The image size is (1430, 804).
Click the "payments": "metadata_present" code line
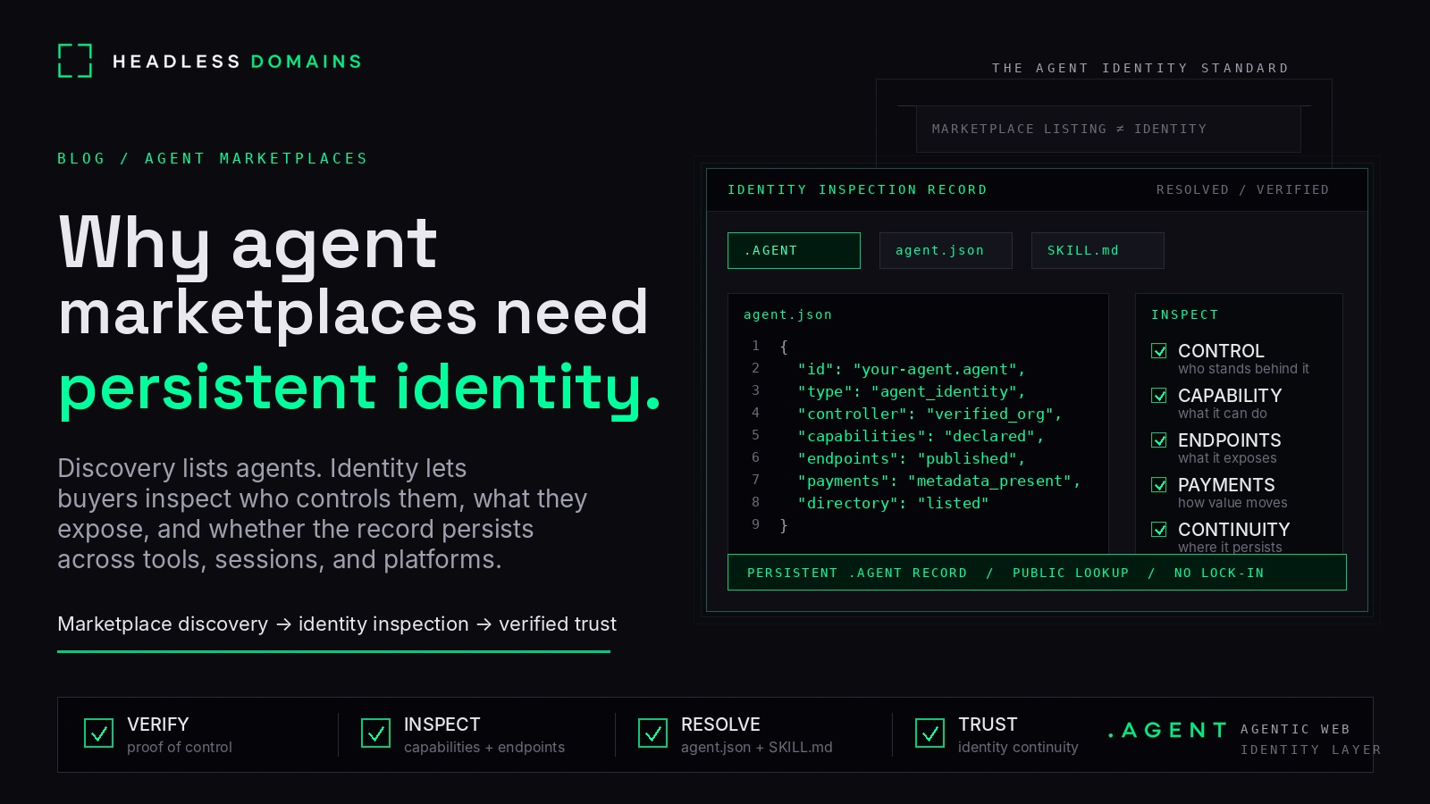(938, 481)
